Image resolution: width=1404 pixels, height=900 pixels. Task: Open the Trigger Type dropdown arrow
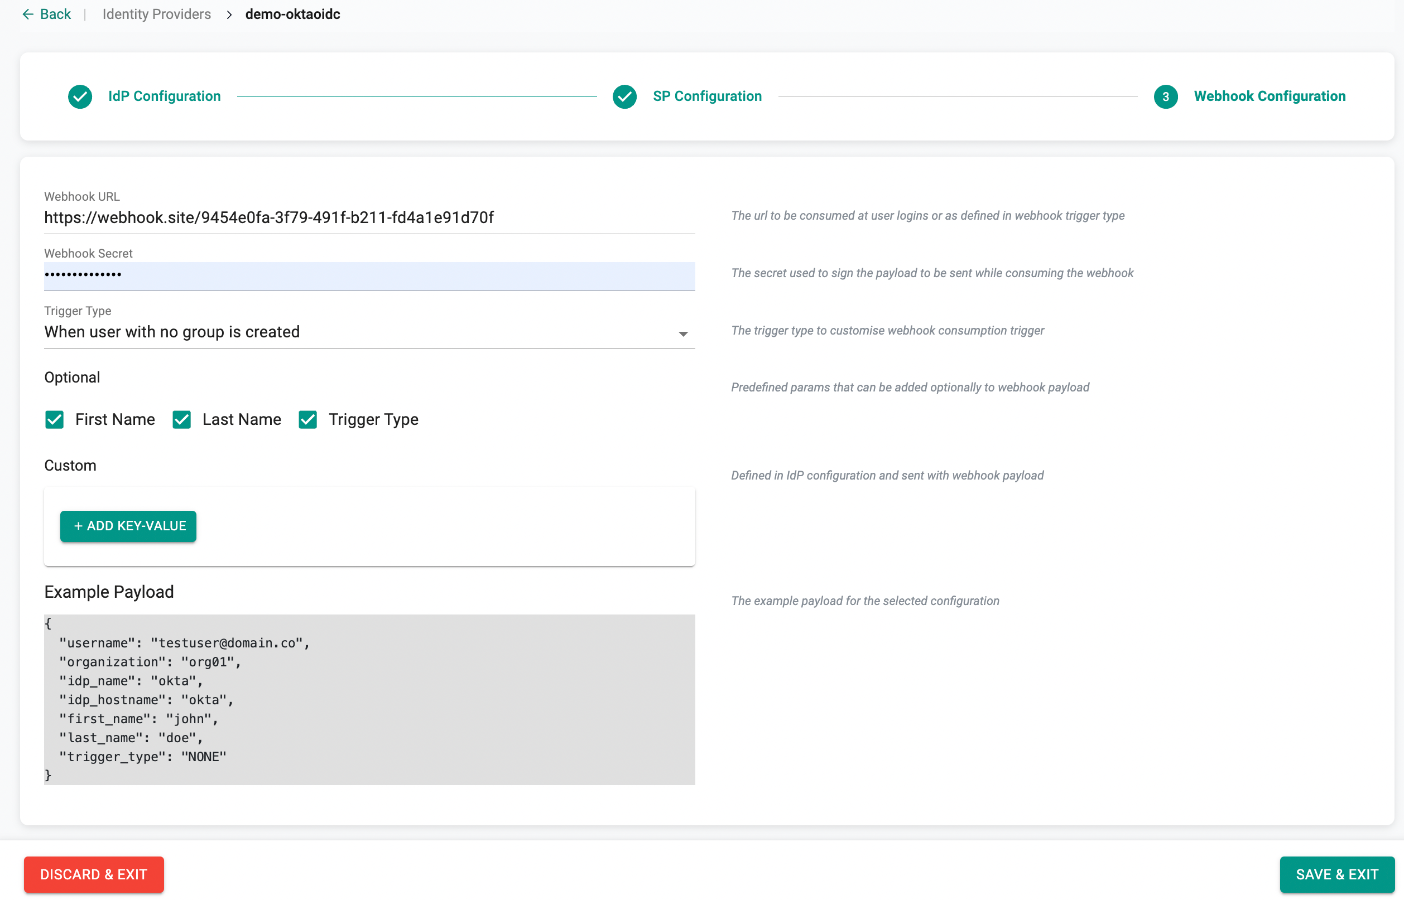(x=682, y=333)
